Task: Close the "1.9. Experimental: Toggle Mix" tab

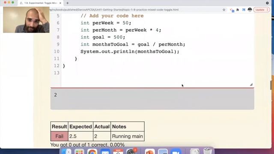Action: [x=60, y=3]
